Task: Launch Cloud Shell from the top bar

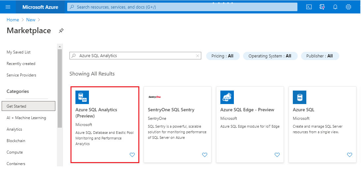Action: point(309,7)
